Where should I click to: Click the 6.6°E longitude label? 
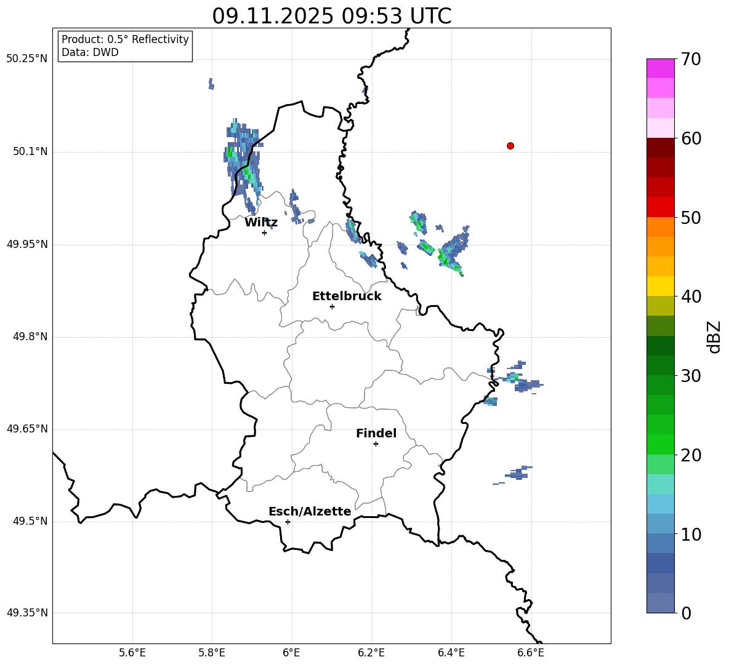(x=531, y=653)
